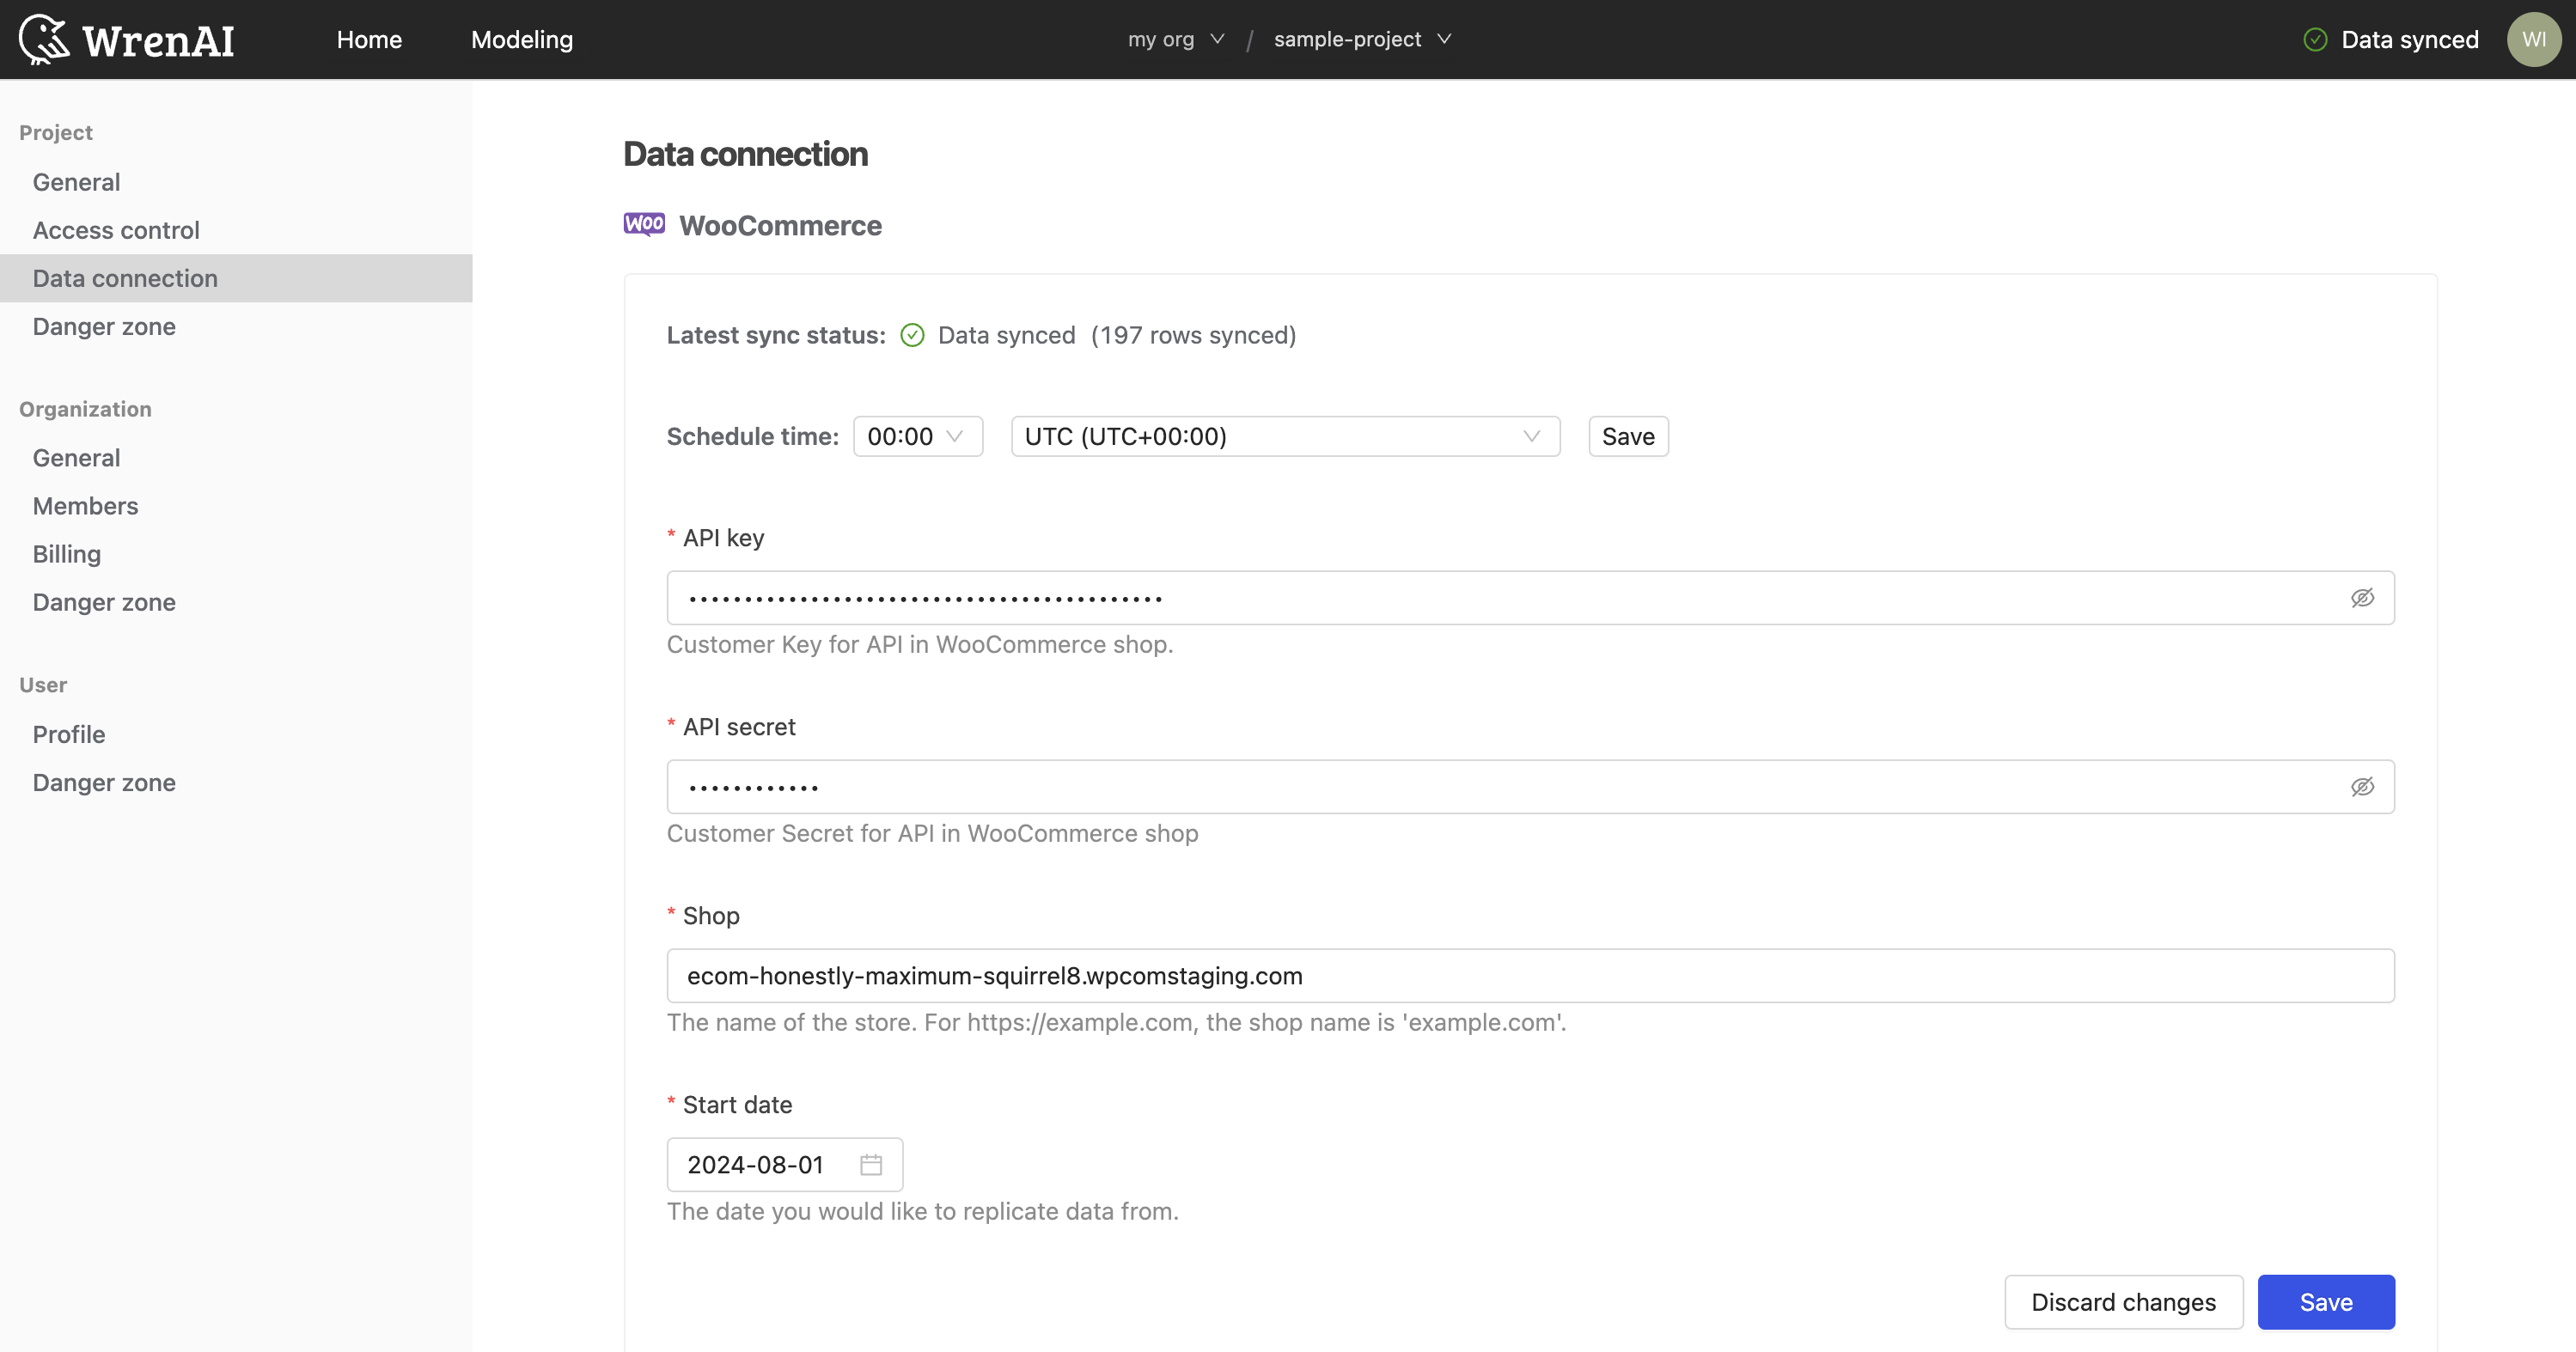
Task: Open User Danger zone
Action: tap(236, 782)
